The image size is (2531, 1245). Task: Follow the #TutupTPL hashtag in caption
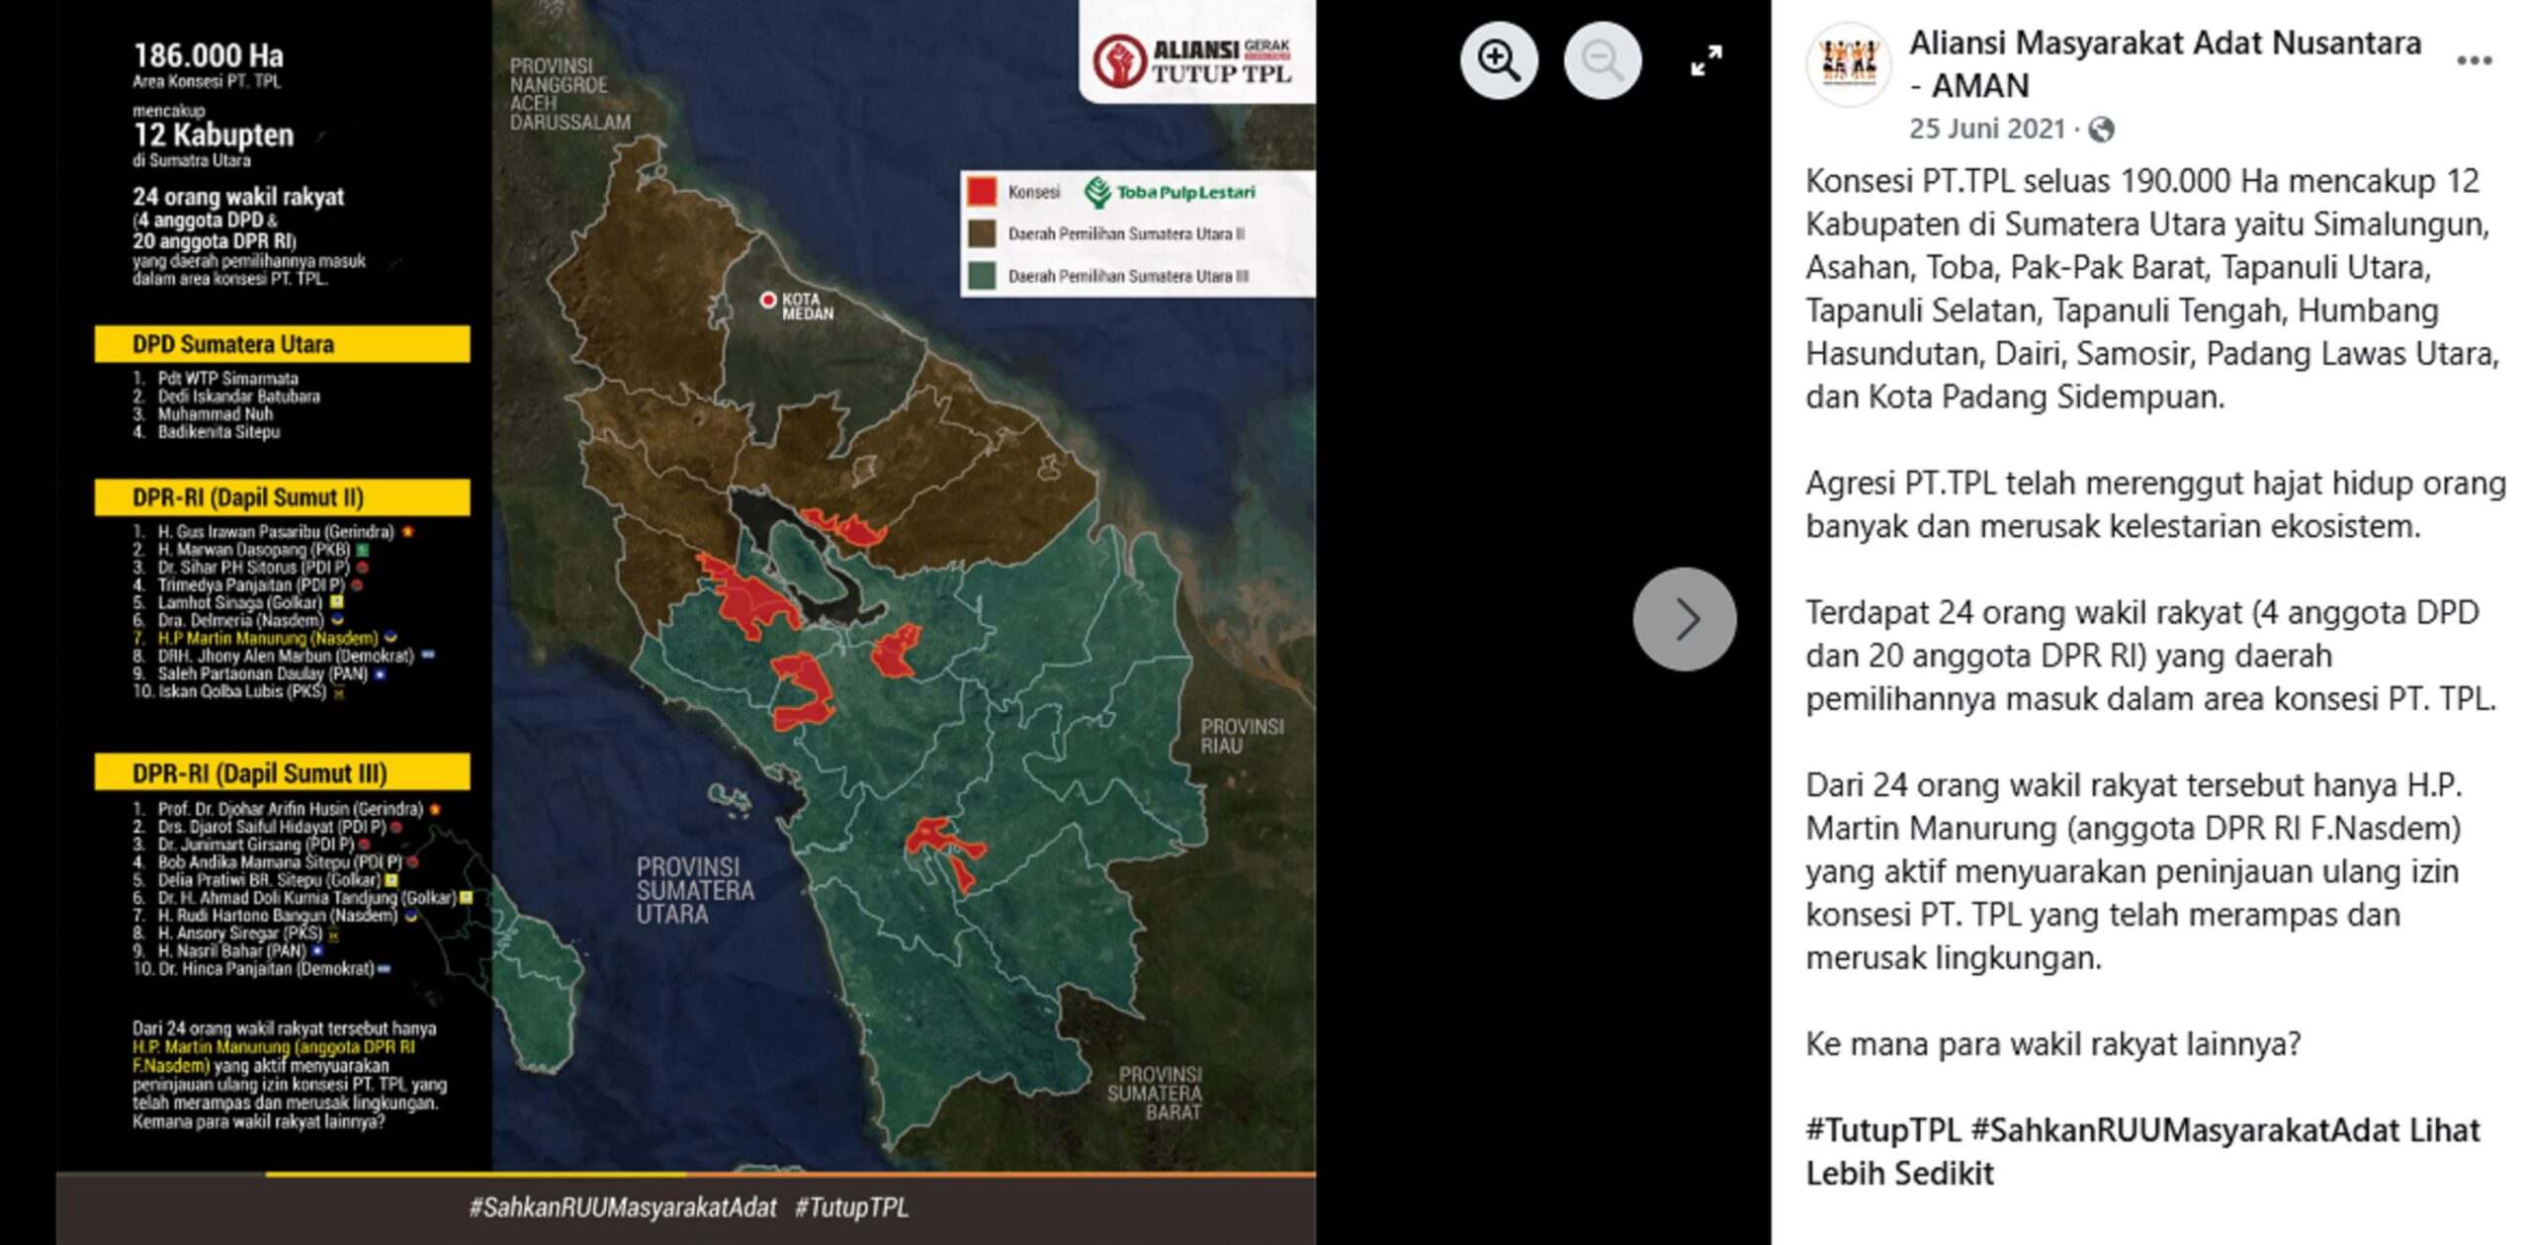1881,1130
